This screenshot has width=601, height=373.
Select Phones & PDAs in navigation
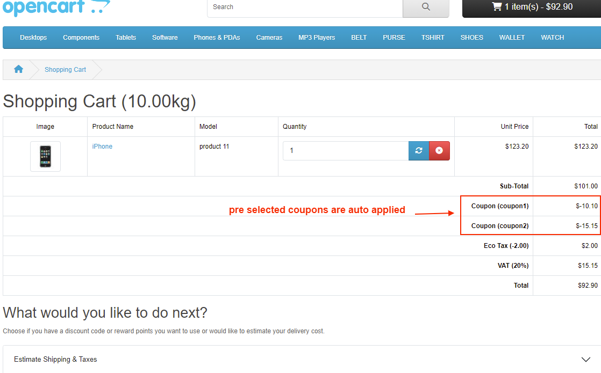point(217,38)
